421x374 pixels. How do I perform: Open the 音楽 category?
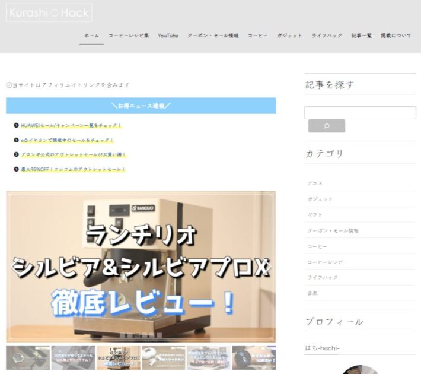pyautogui.click(x=312, y=293)
